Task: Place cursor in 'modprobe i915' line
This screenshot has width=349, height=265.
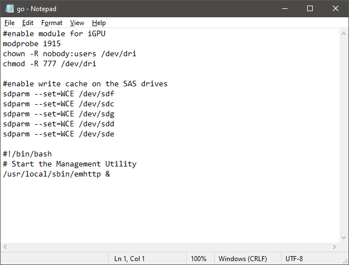Action: (32, 43)
